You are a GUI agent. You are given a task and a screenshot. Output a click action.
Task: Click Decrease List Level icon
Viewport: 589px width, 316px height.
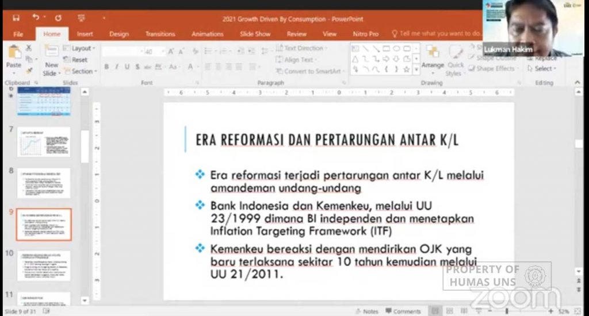pos(240,51)
